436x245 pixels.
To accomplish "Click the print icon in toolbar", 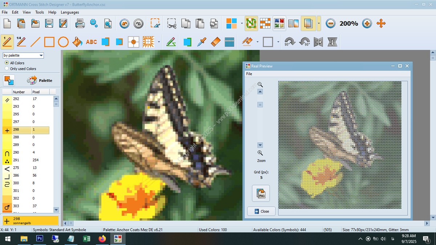I will (x=80, y=24).
